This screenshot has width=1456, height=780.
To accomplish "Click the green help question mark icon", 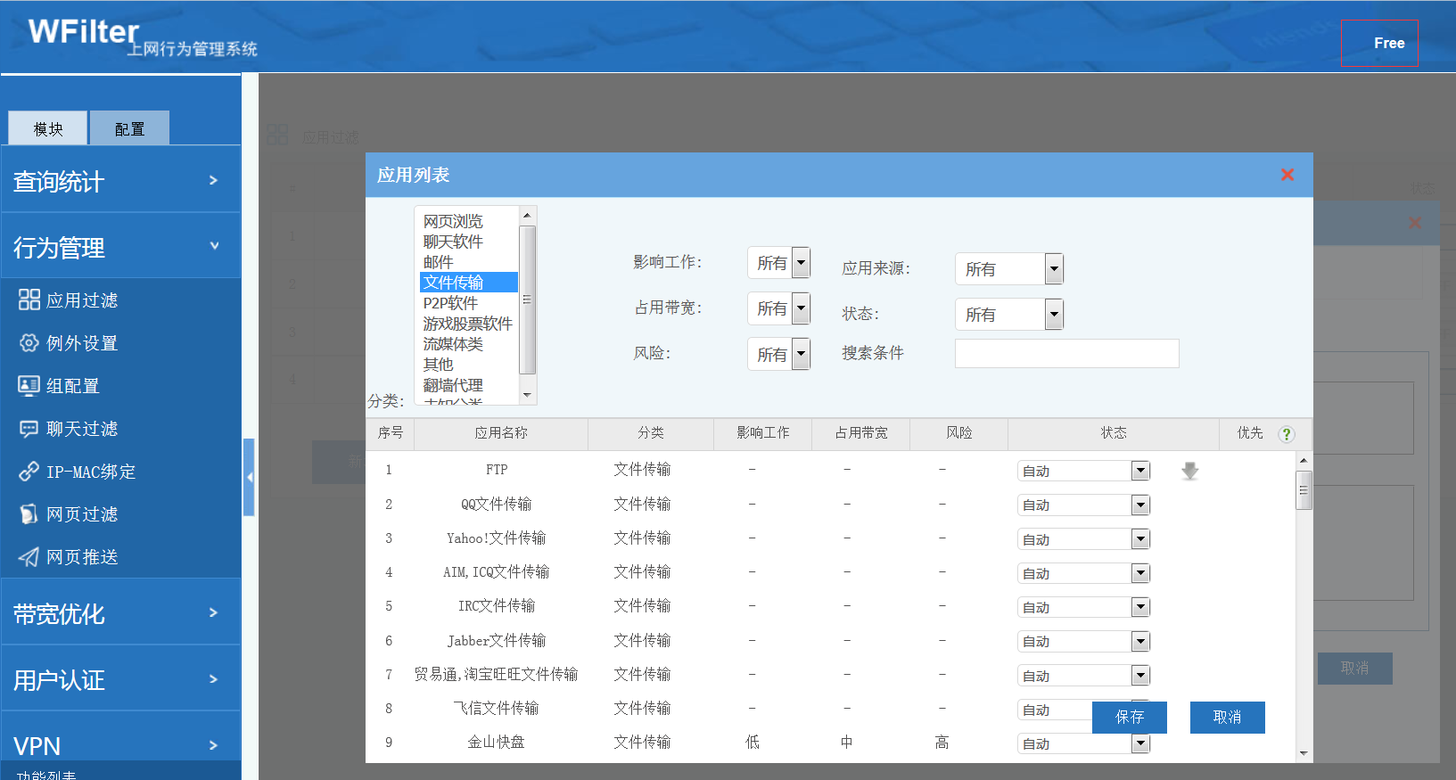I will click(x=1286, y=434).
